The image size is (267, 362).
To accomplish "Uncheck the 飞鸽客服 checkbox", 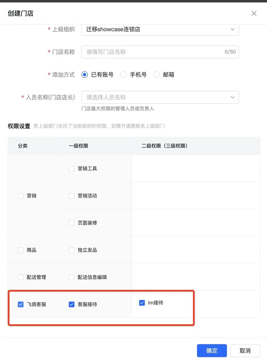I will pyautogui.click(x=21, y=304).
